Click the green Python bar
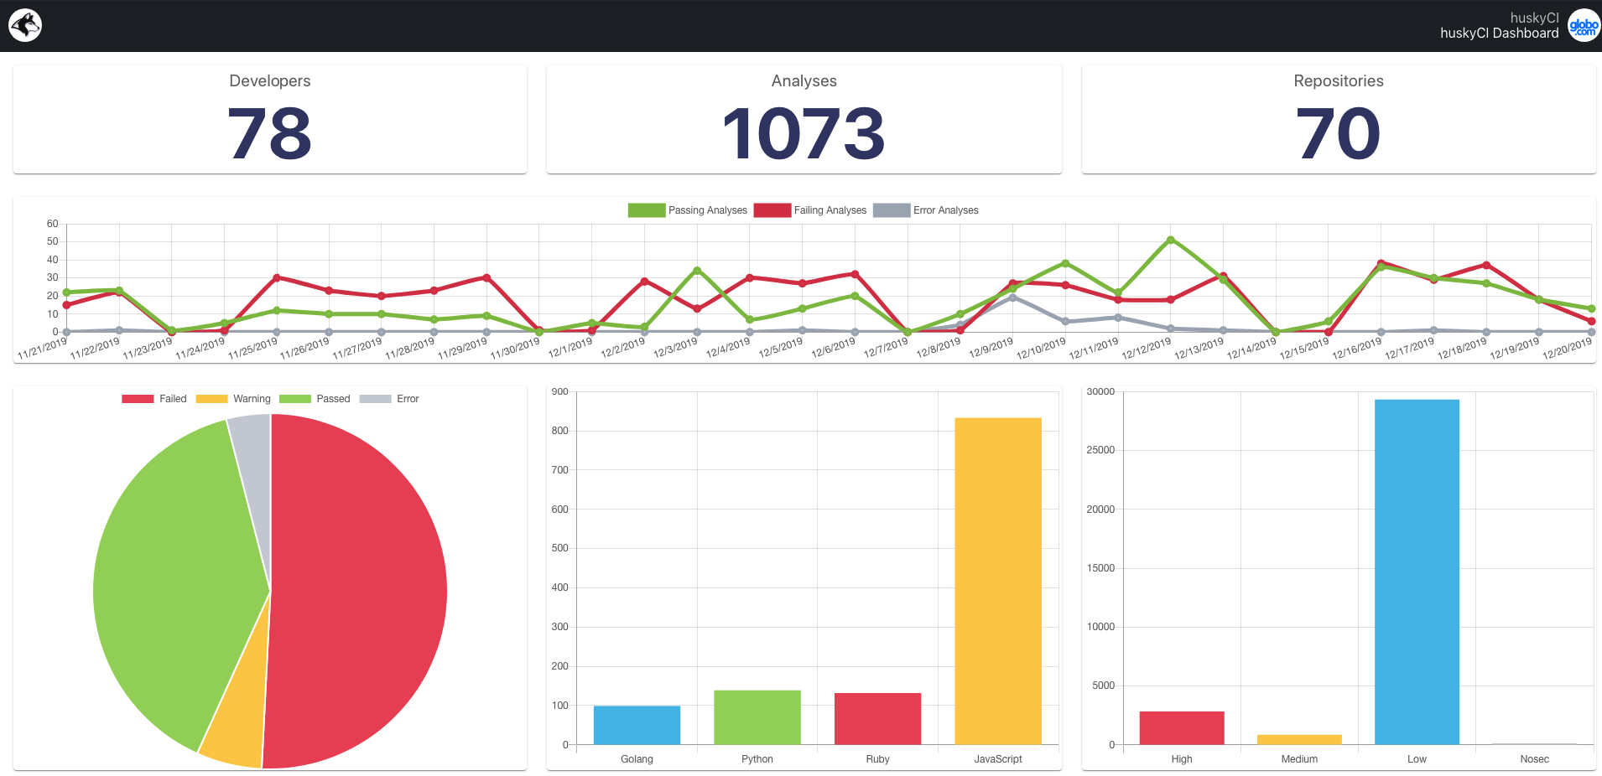The image size is (1602, 776). coord(757,717)
